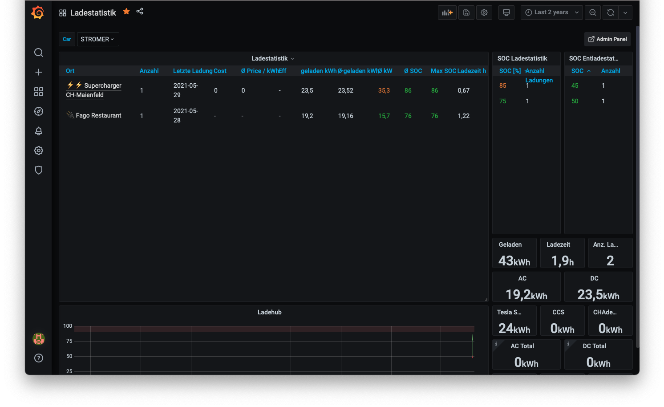This screenshot has width=664, height=407.
Task: Expand the refresh interval dropdown arrow
Action: [x=625, y=12]
